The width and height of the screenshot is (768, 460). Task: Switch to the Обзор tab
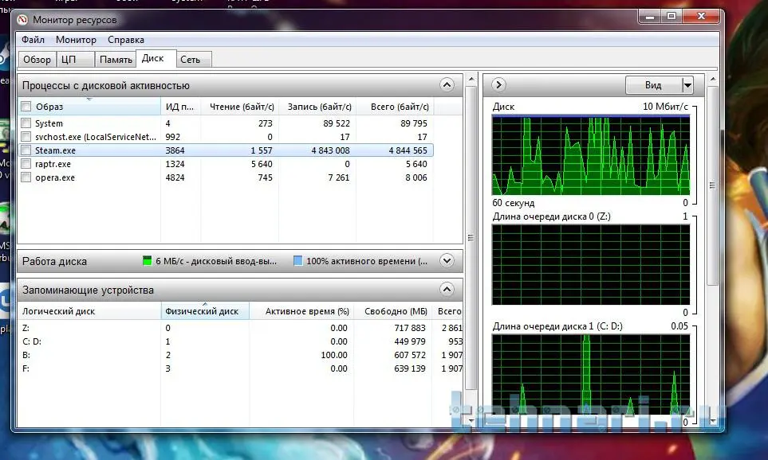point(37,59)
